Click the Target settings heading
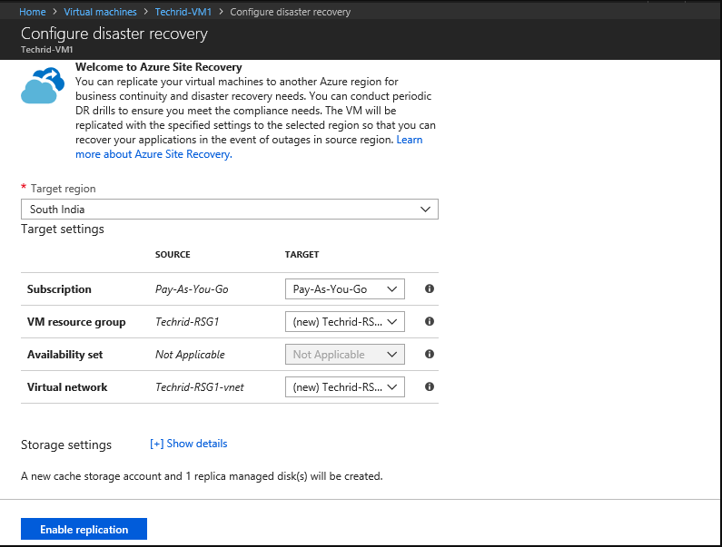Viewport: 722px width, 547px height. [63, 230]
